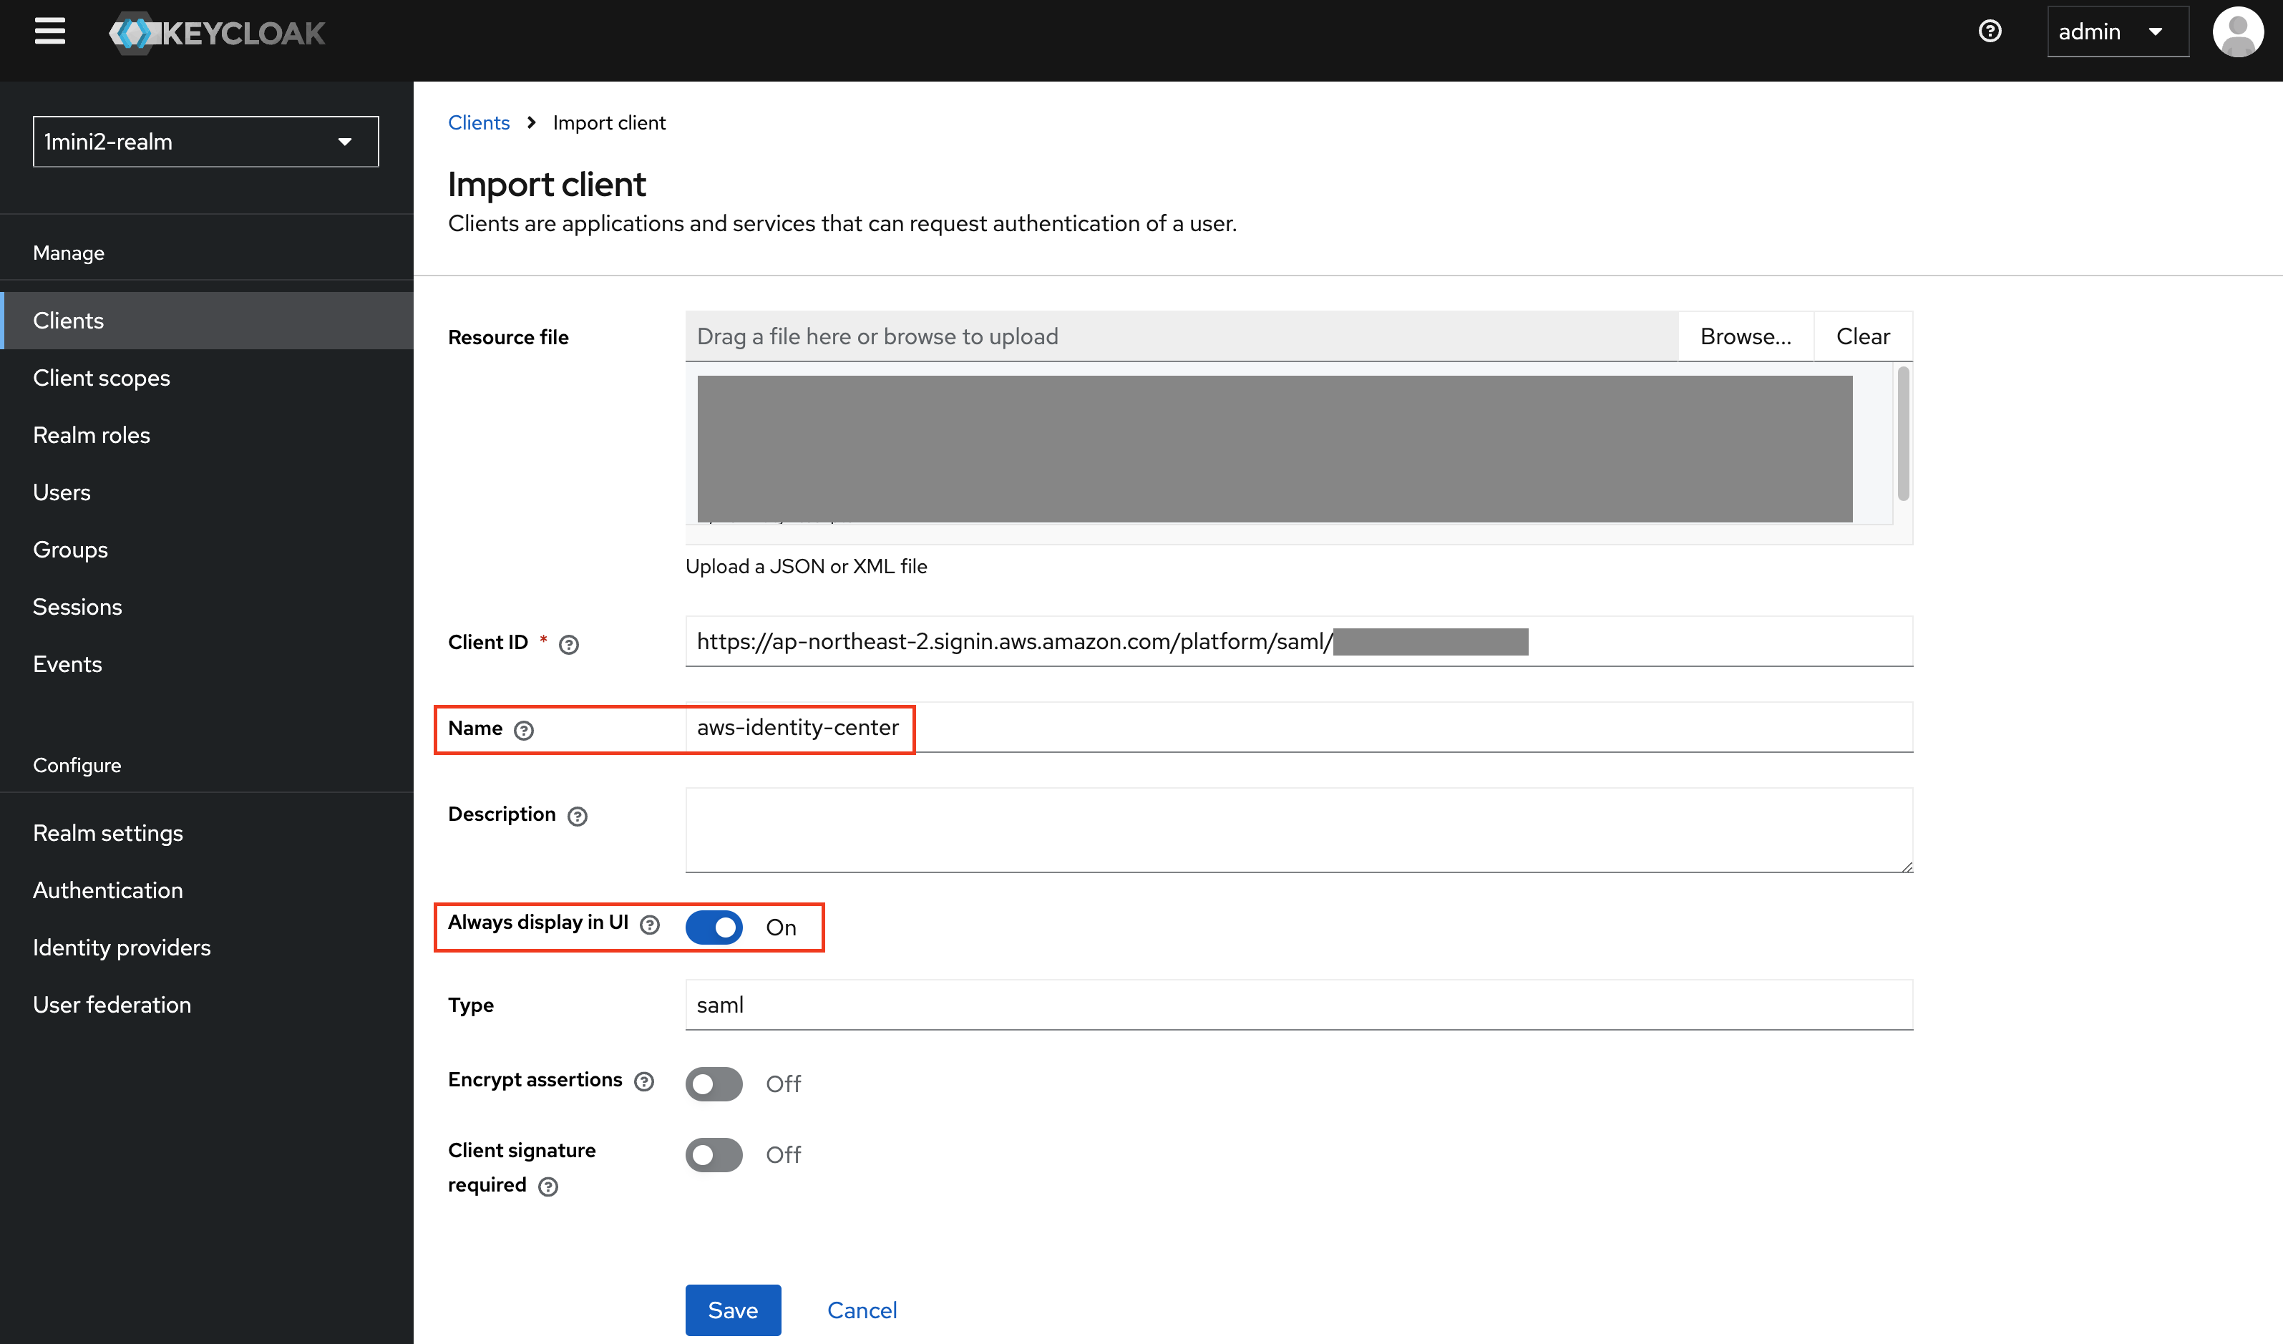Image resolution: width=2283 pixels, height=1344 pixels.
Task: Turn off Always display in UI
Action: pyautogui.click(x=714, y=927)
